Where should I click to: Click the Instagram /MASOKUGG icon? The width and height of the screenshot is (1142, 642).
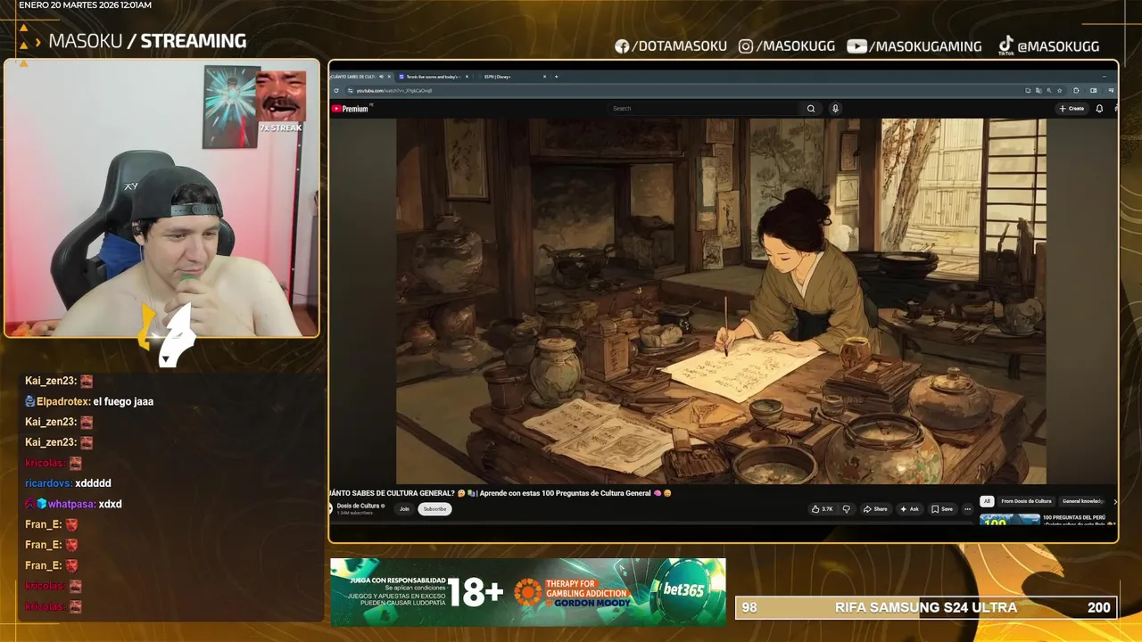click(746, 46)
